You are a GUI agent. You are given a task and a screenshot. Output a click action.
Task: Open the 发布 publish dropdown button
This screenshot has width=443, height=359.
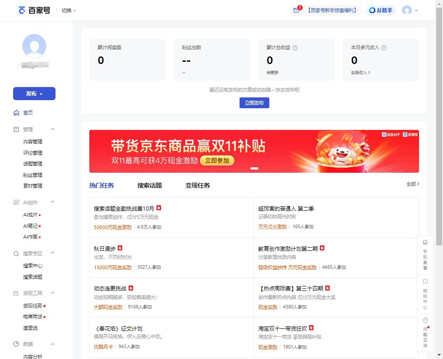point(34,93)
